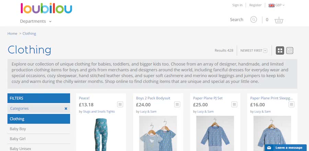The height and width of the screenshot is (151, 309).
Task: Open the GBP currency selector
Action: pyautogui.click(x=276, y=5)
